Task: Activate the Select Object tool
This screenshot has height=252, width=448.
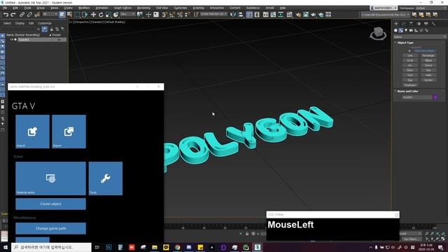Action: (x=62, y=14)
